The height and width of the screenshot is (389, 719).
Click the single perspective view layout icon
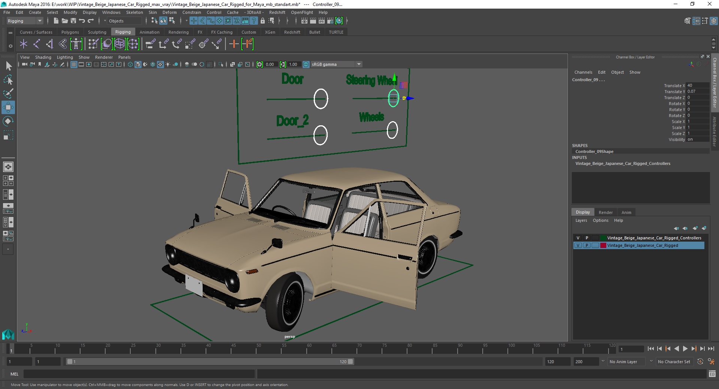pyautogui.click(x=8, y=167)
